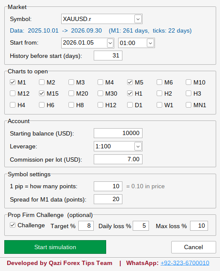Screen dimensions: 220x271
Task: Enable the H6 timeframe checkbox
Action: (x=42, y=105)
